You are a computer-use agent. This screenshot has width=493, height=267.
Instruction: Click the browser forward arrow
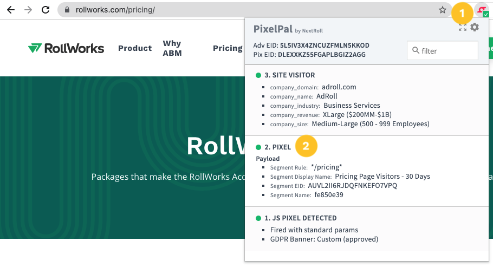28,10
